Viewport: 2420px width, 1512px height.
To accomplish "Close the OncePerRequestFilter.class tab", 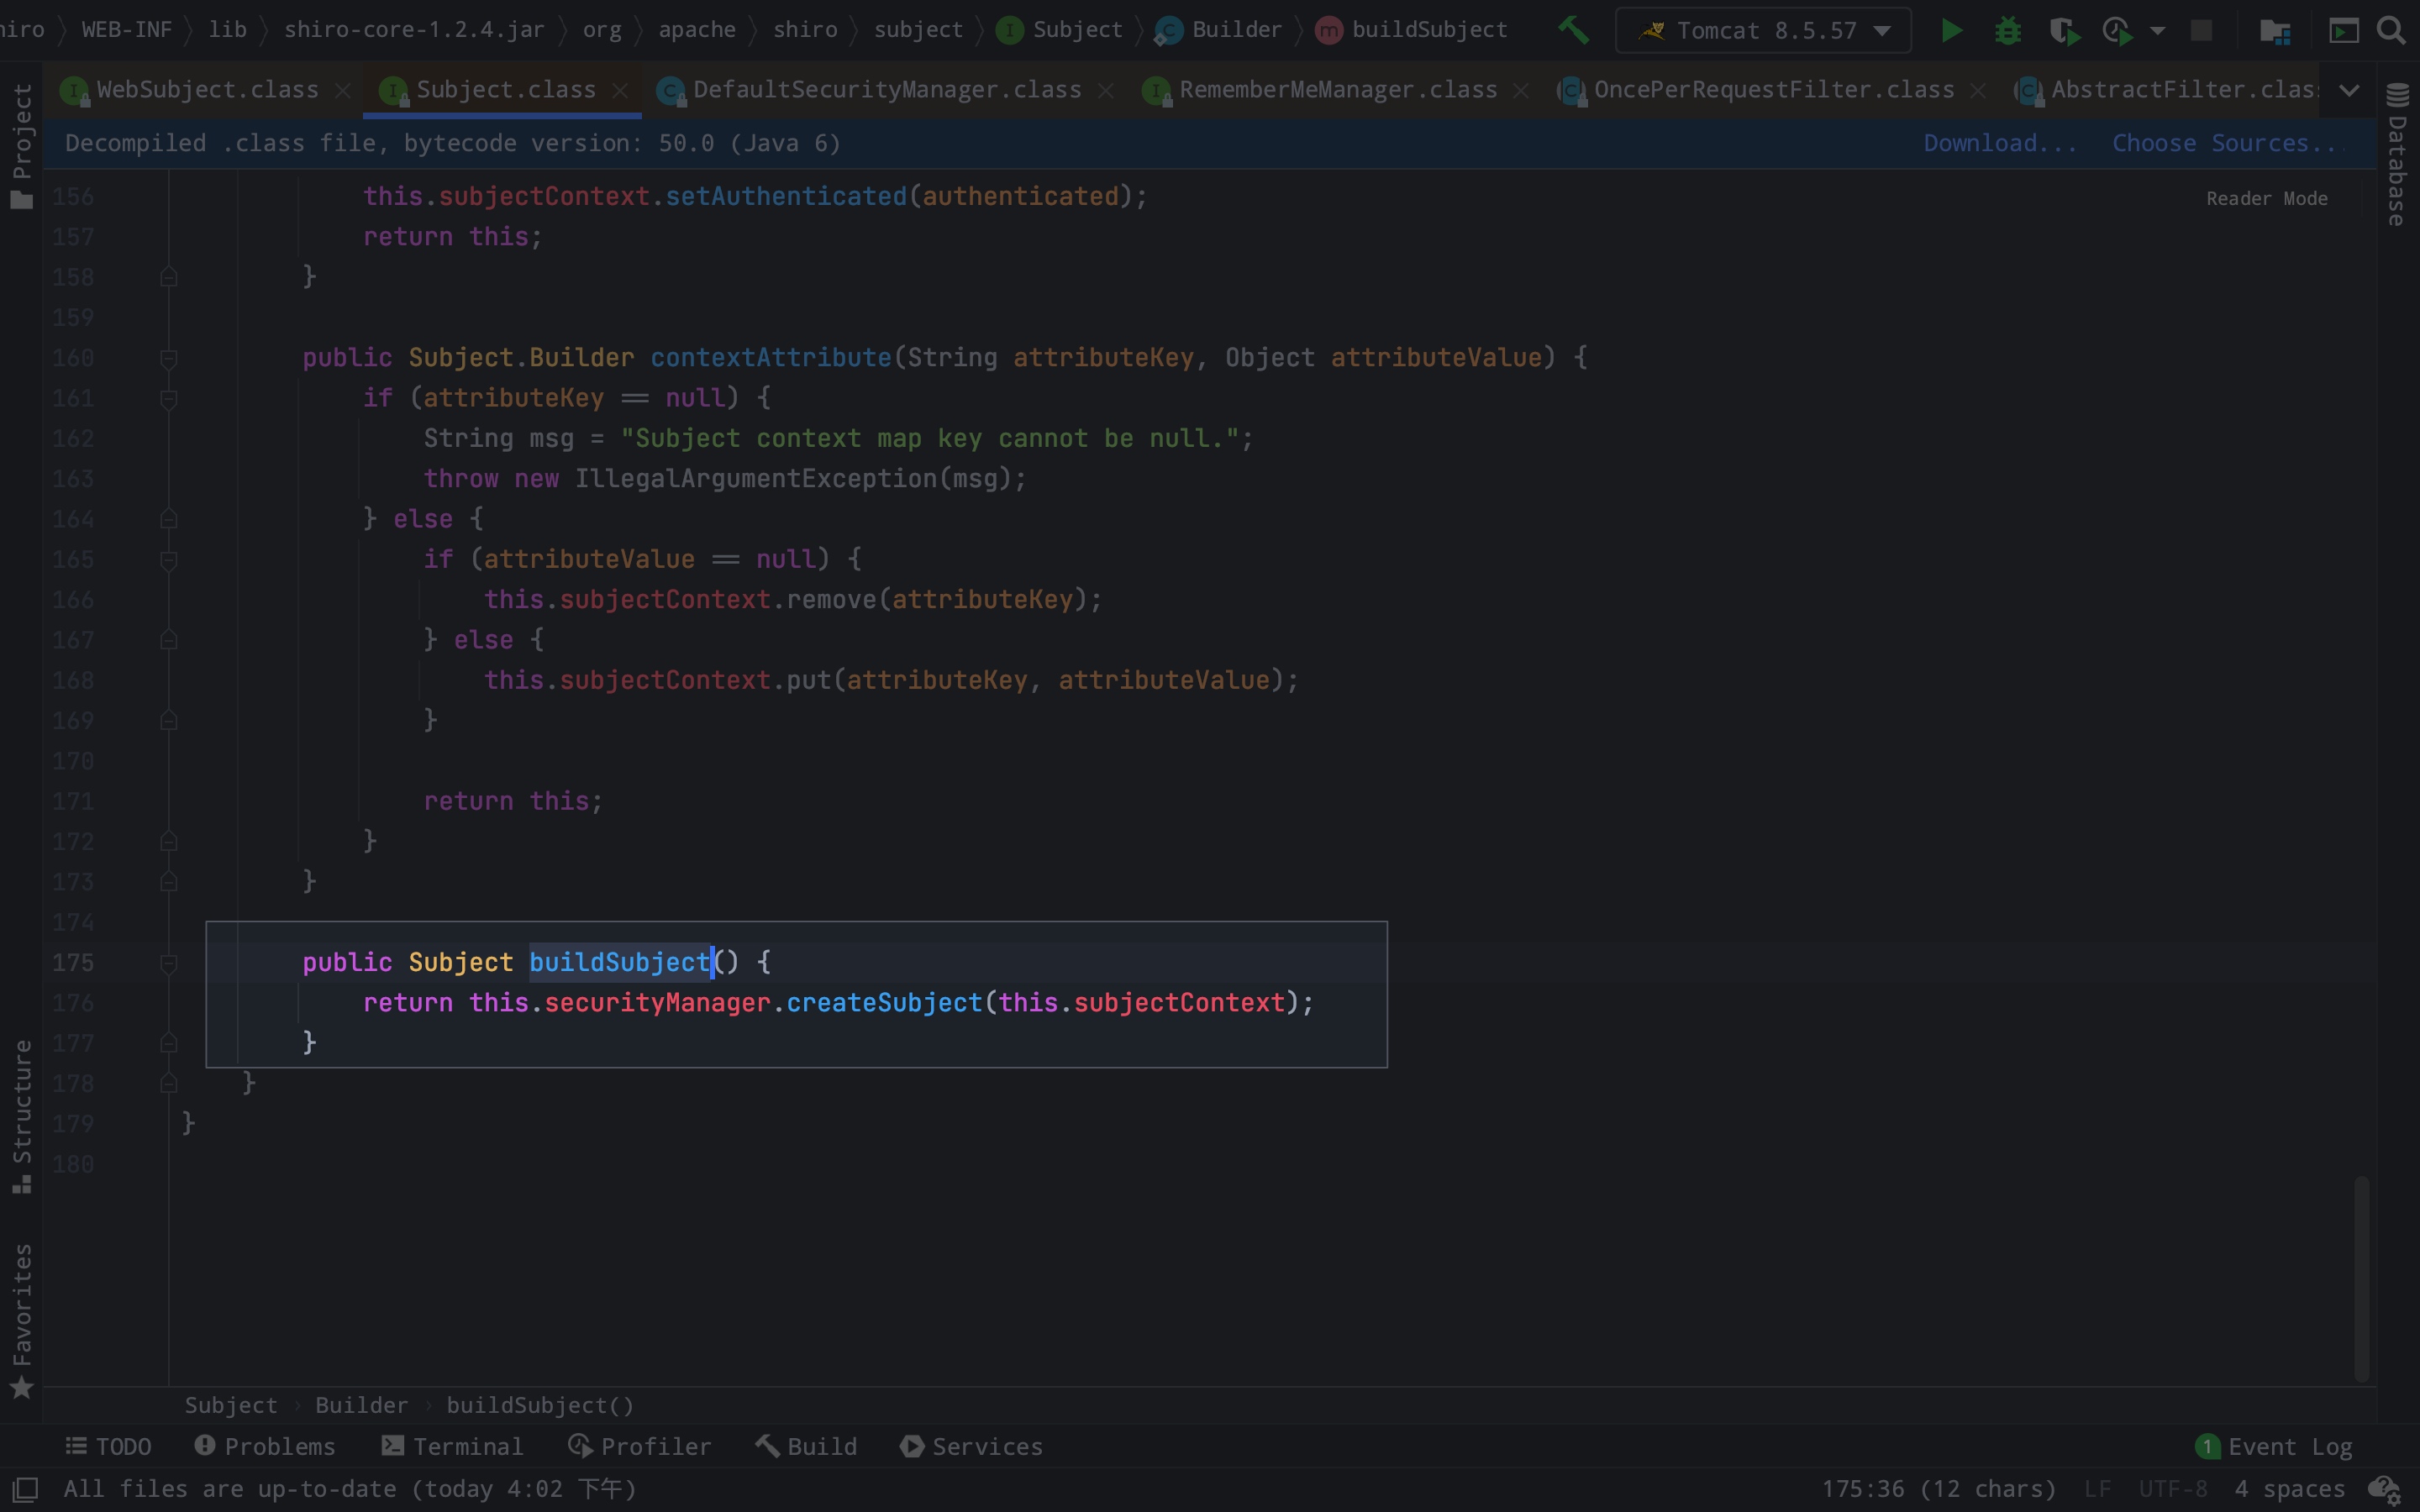I will (x=1978, y=90).
